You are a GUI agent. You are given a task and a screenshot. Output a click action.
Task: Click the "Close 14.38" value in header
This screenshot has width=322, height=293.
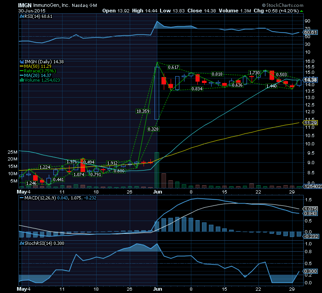click(201, 11)
